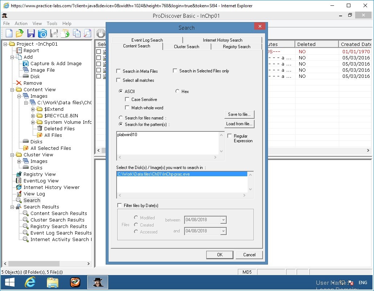Viewport: 374px width, 291px height.
Task: Click inside the search pattern text box
Action: pyautogui.click(x=168, y=143)
